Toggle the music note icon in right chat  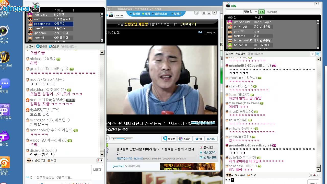[x=312, y=54]
